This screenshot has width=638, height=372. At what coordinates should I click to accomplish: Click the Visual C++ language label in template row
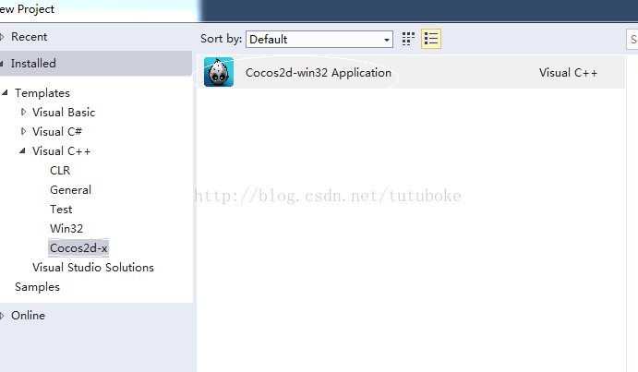[568, 73]
